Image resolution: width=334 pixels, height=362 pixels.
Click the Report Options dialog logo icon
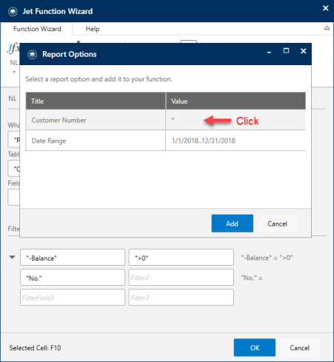tap(33, 55)
